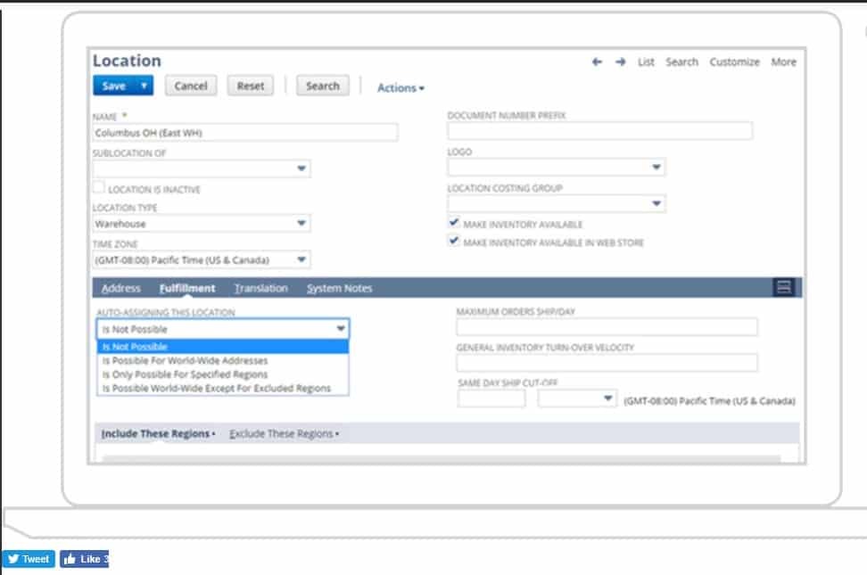Open the Location Type dropdown
The height and width of the screenshot is (575, 867).
click(301, 224)
